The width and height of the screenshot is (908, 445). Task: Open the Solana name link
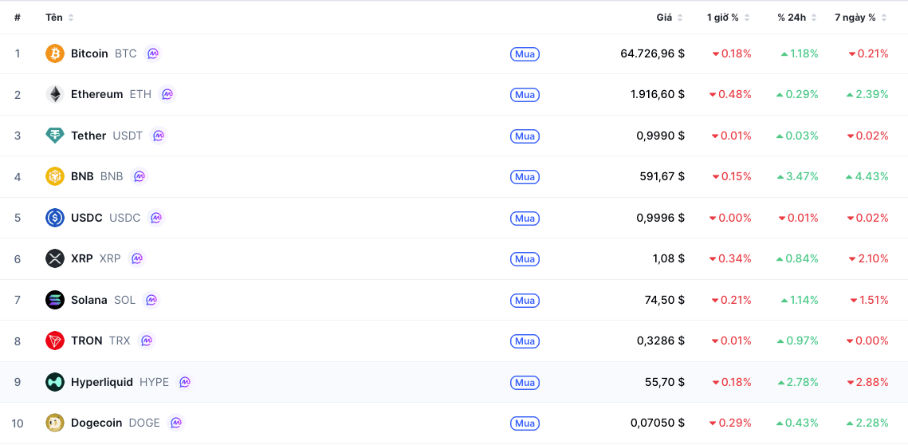[89, 300]
